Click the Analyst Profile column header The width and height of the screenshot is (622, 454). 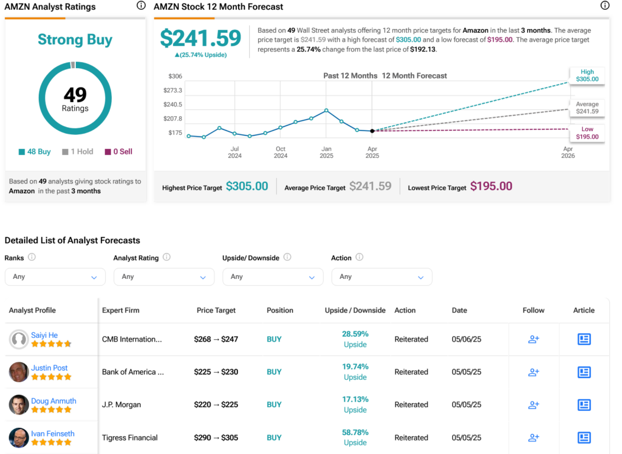pos(32,311)
